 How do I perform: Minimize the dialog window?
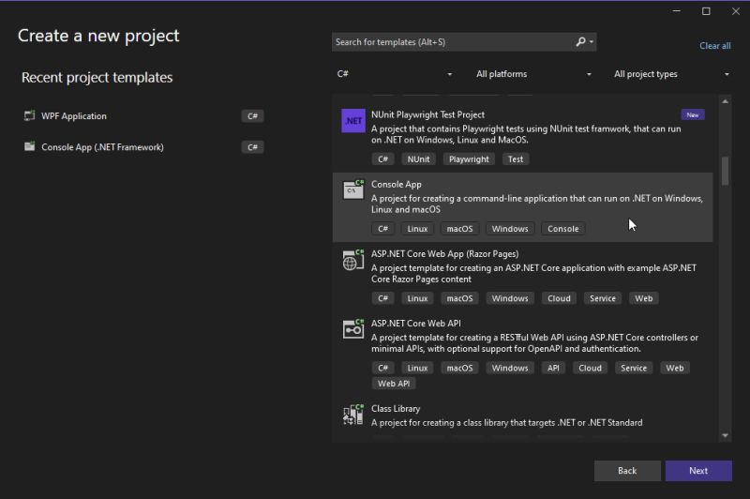(x=676, y=11)
